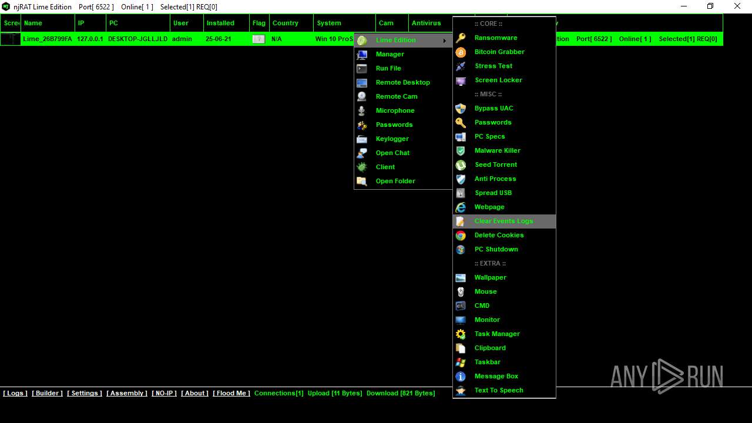The width and height of the screenshot is (752, 423).
Task: Click the Delete Cookies Chrome icon
Action: pyautogui.click(x=461, y=236)
